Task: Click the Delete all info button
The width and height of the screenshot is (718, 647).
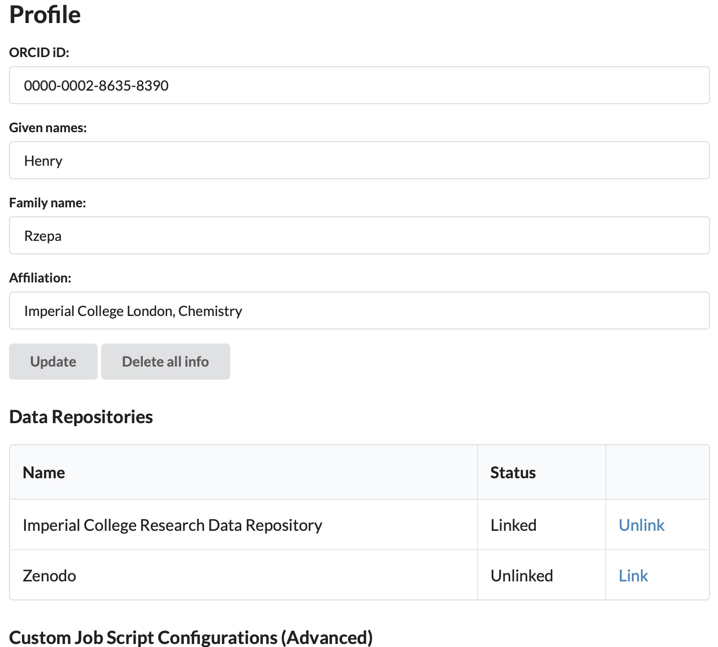Action: pos(165,362)
